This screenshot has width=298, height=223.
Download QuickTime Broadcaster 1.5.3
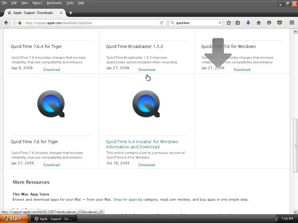[147, 70]
